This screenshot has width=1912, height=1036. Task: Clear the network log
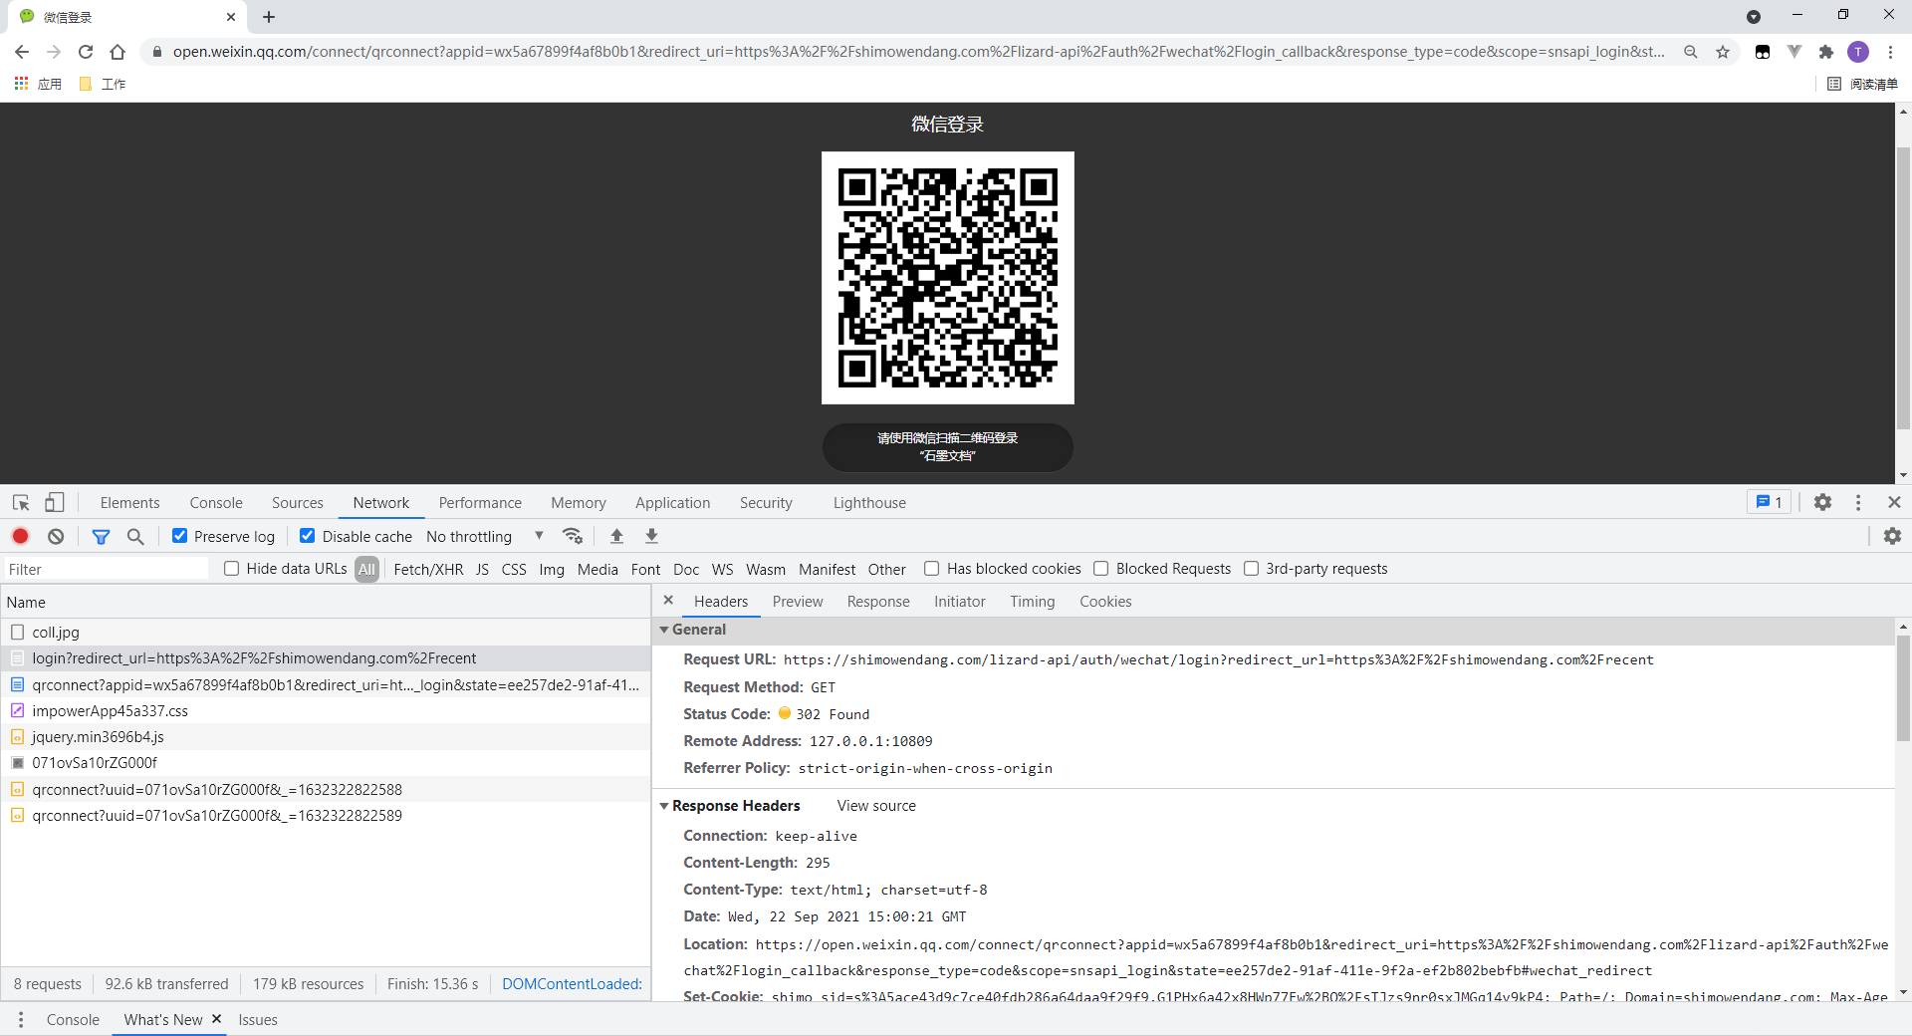coord(56,536)
